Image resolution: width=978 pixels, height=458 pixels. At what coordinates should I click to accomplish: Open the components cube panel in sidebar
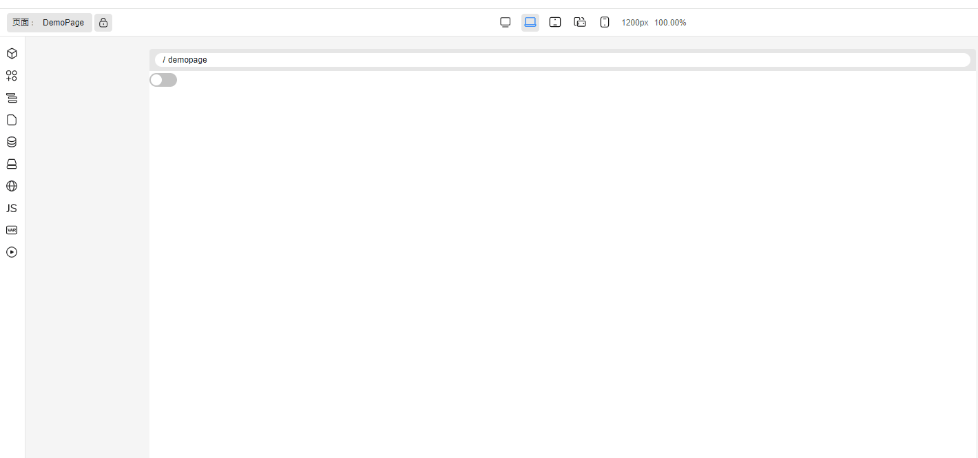coord(12,54)
